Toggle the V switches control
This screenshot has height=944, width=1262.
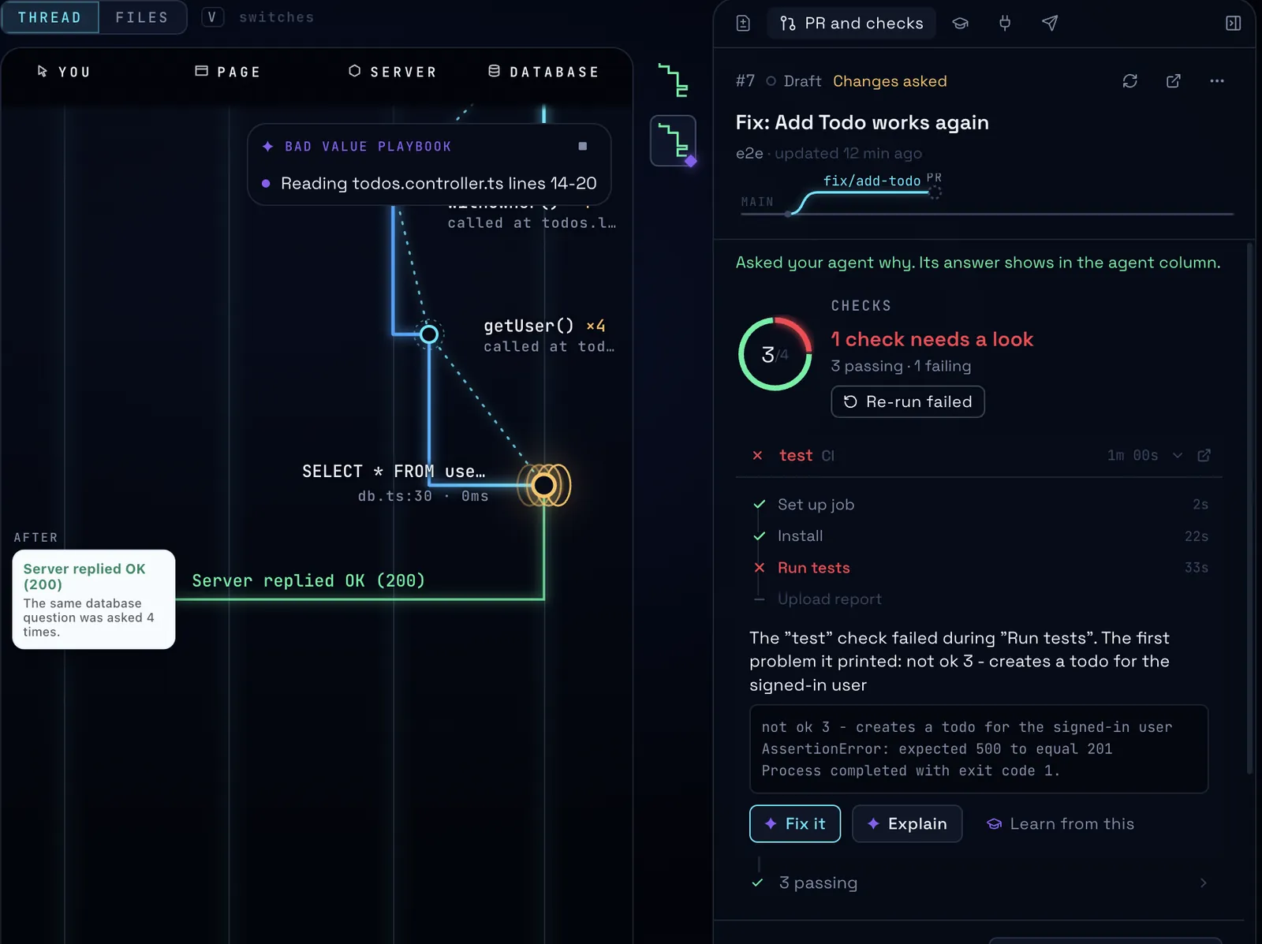(x=212, y=17)
